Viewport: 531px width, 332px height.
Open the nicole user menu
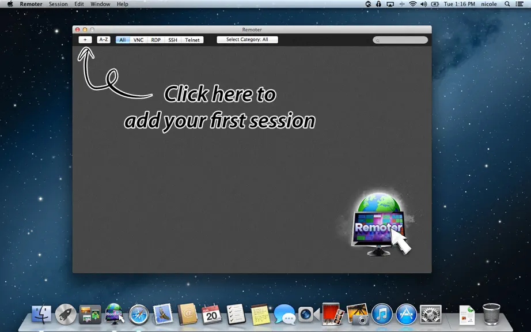click(489, 4)
